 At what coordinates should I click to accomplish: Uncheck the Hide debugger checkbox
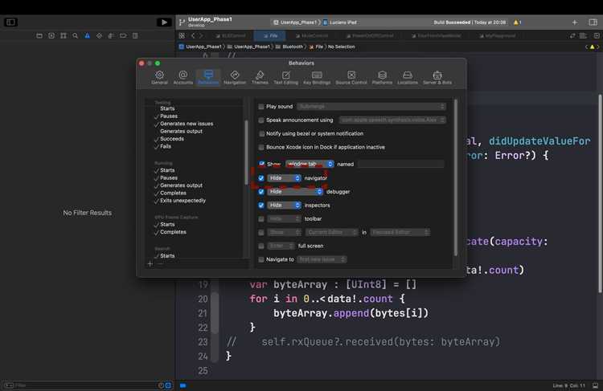pos(261,192)
